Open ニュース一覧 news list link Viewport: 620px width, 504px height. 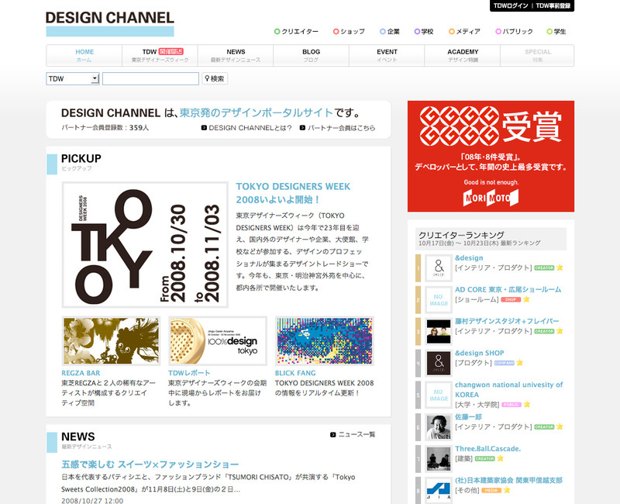click(x=353, y=435)
